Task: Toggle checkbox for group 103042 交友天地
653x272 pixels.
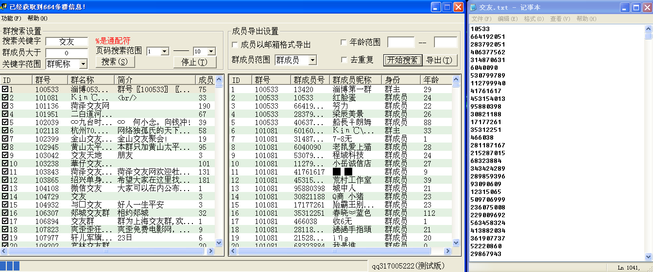Action: [5, 155]
